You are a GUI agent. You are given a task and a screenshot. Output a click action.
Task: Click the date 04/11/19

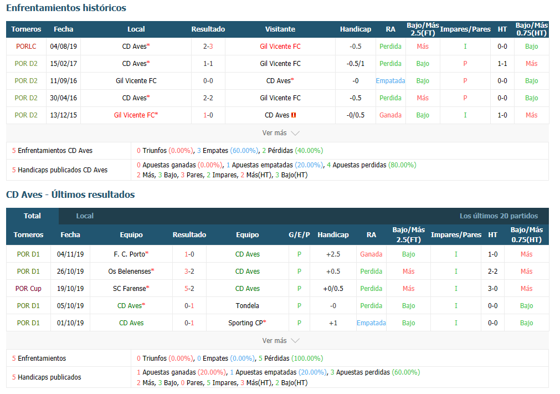pos(70,254)
